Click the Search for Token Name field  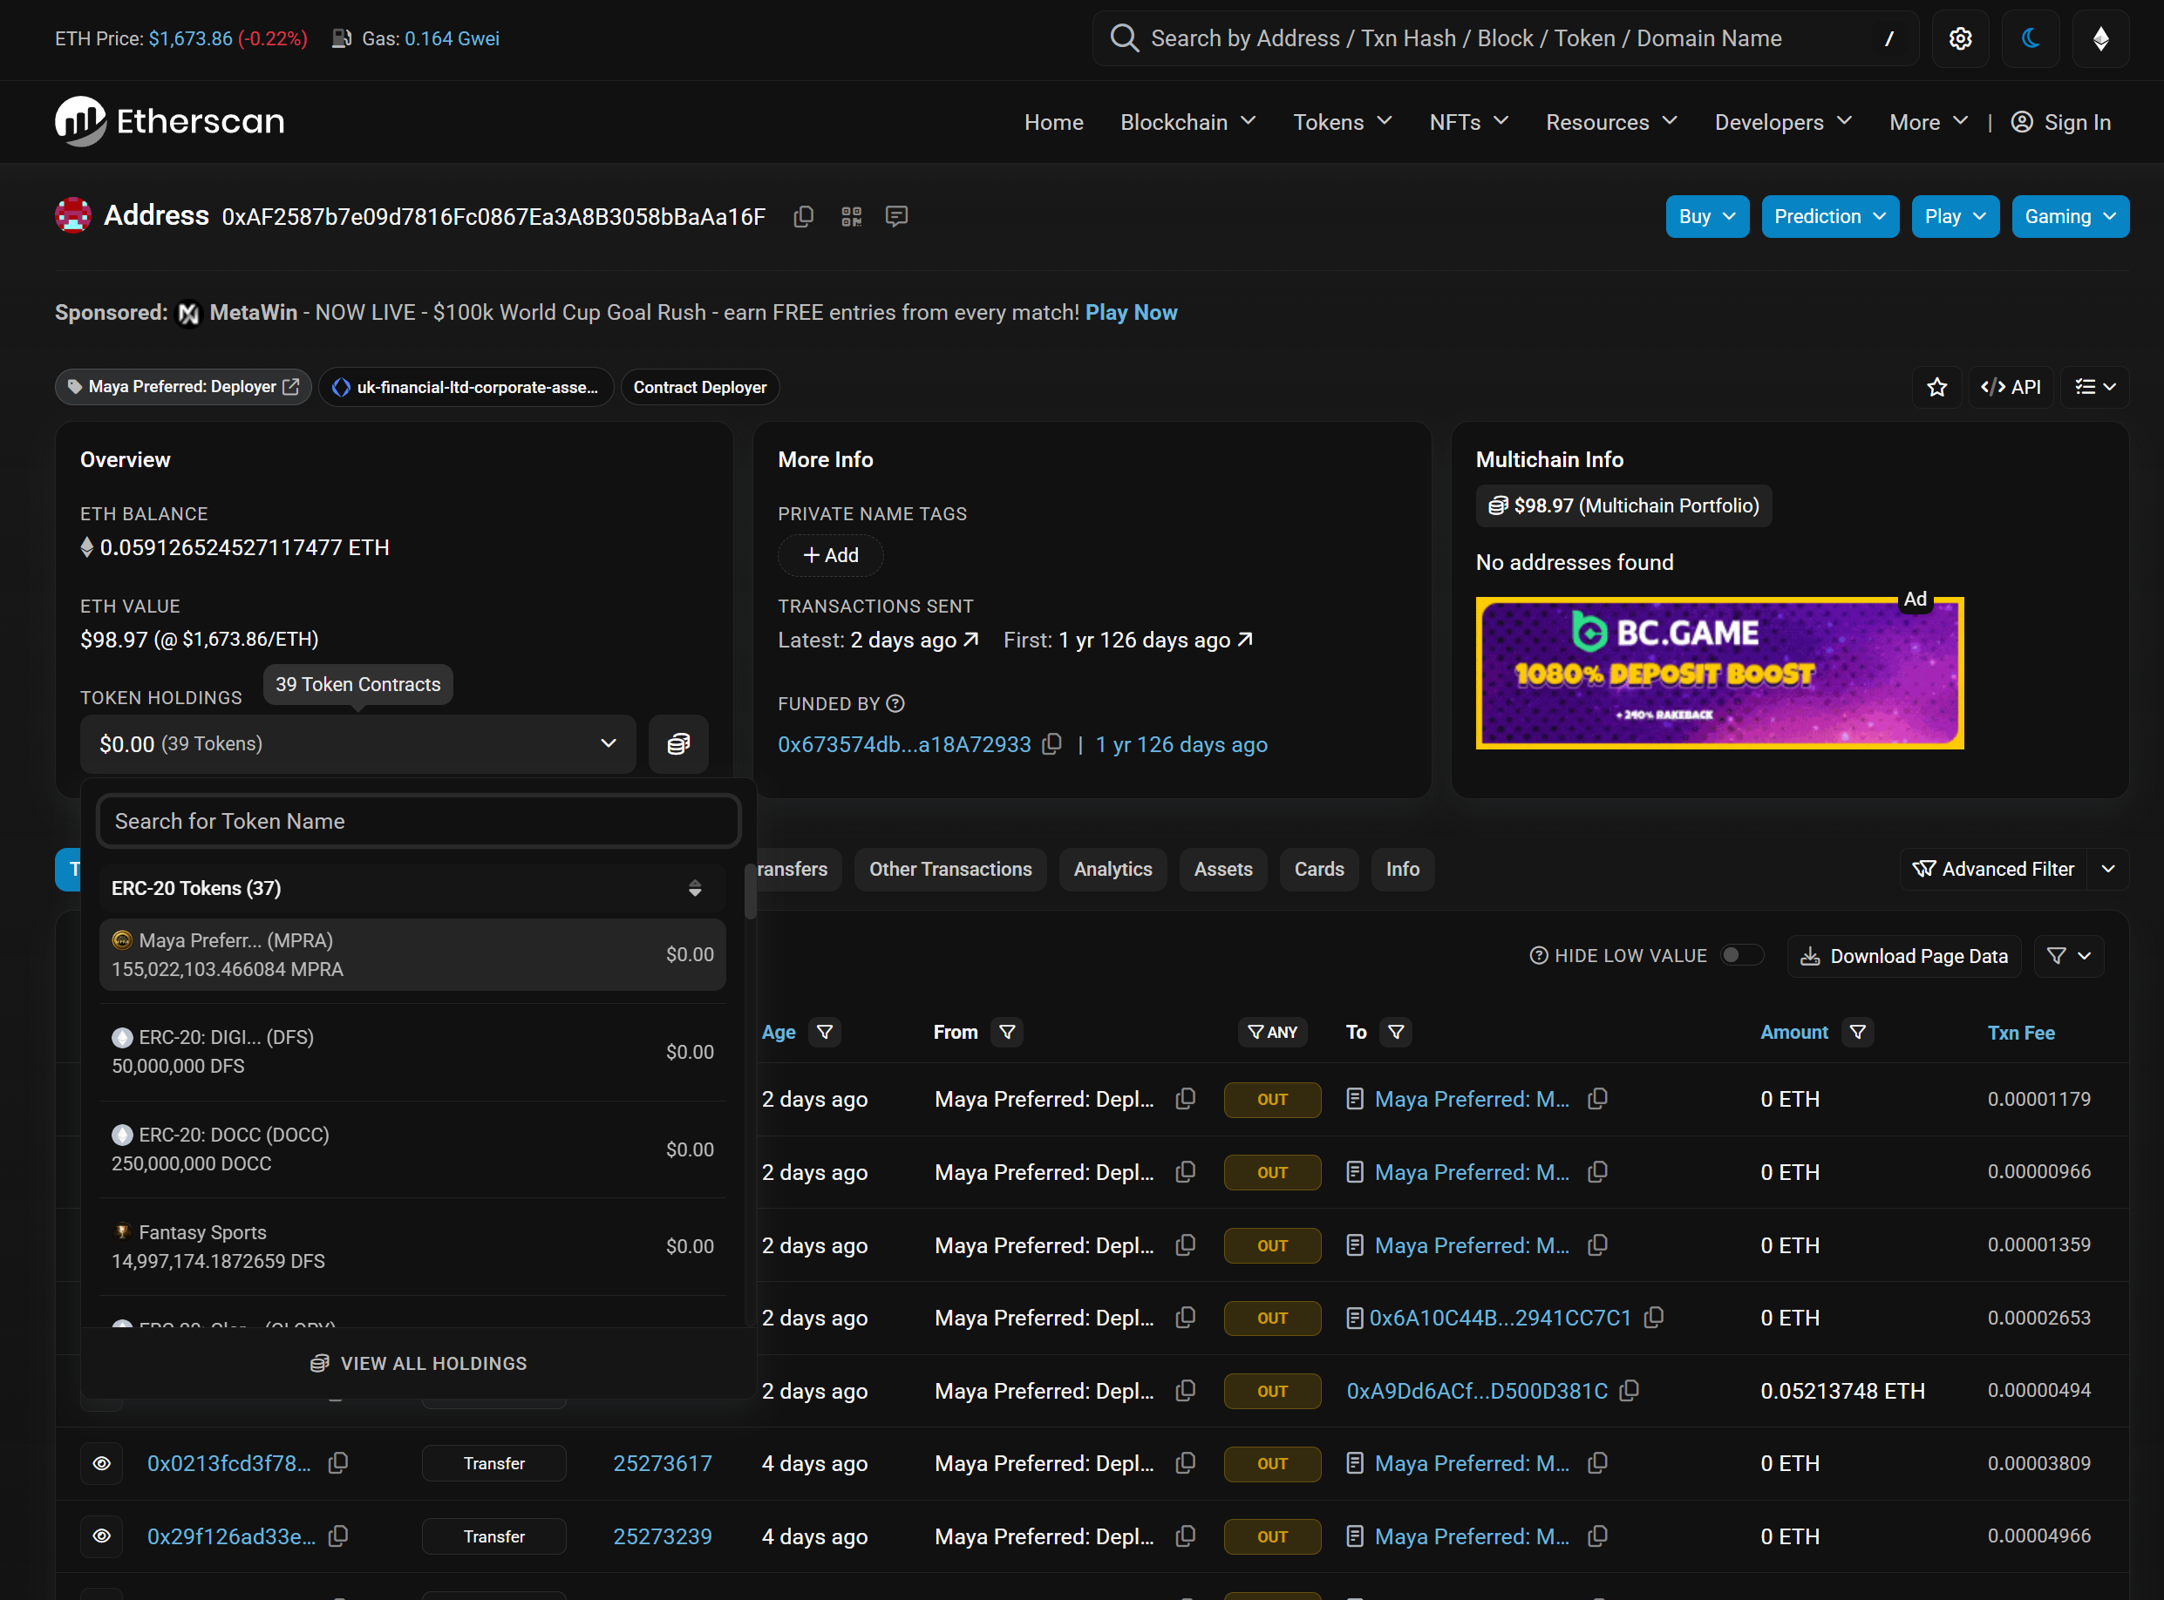point(419,821)
